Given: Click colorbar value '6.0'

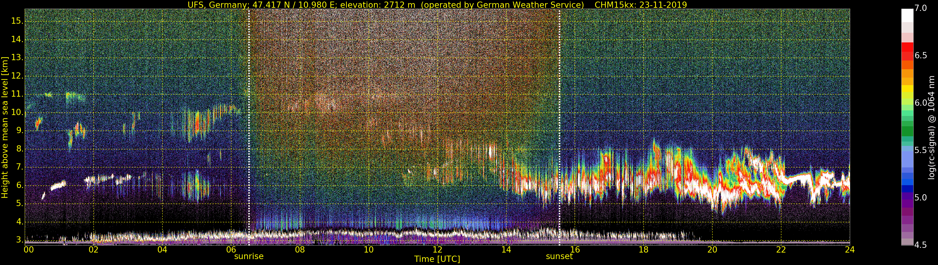Looking at the screenshot, I should (x=920, y=103).
